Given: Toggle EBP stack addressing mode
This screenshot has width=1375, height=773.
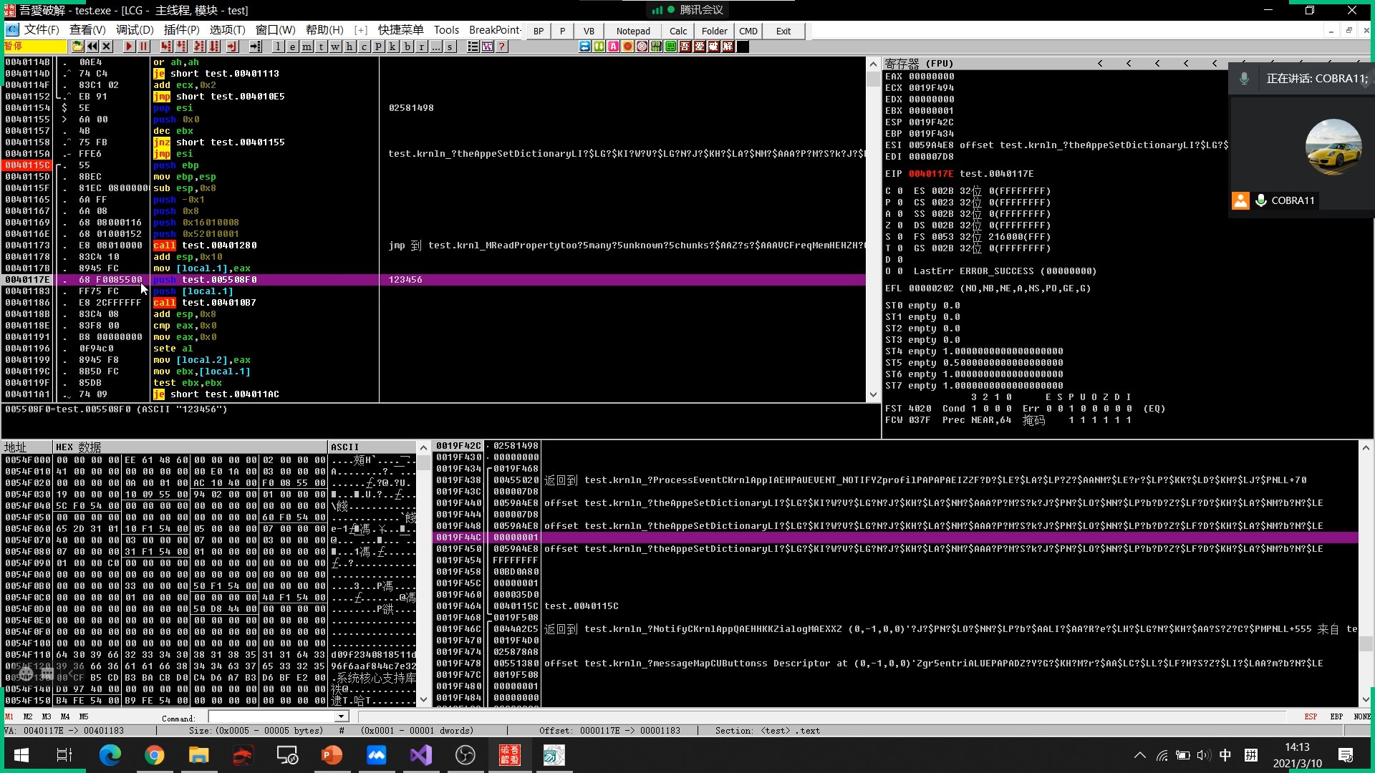Looking at the screenshot, I should click(x=1336, y=716).
